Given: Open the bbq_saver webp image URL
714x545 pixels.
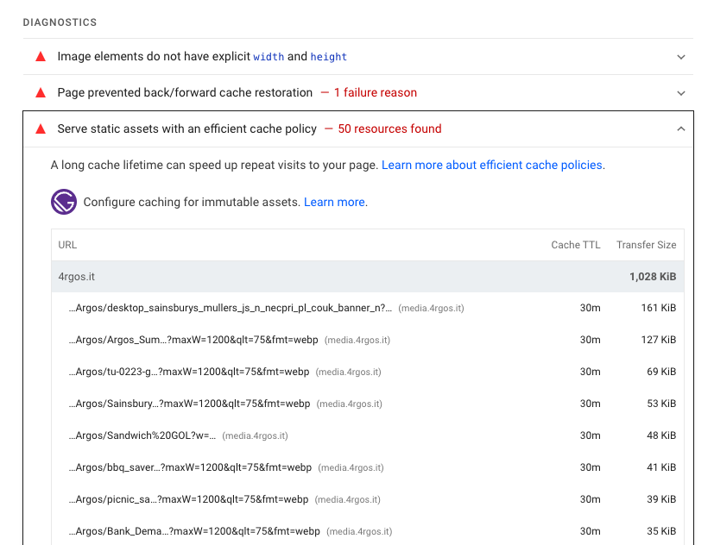Looking at the screenshot, I should pyautogui.click(x=190, y=467).
